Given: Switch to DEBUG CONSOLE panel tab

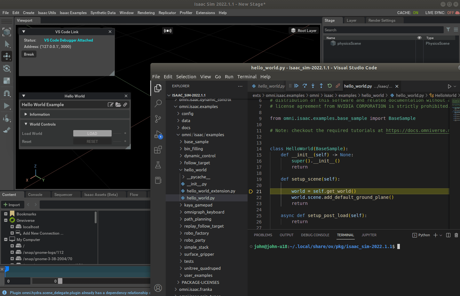Looking at the screenshot, I should (x=315, y=235).
